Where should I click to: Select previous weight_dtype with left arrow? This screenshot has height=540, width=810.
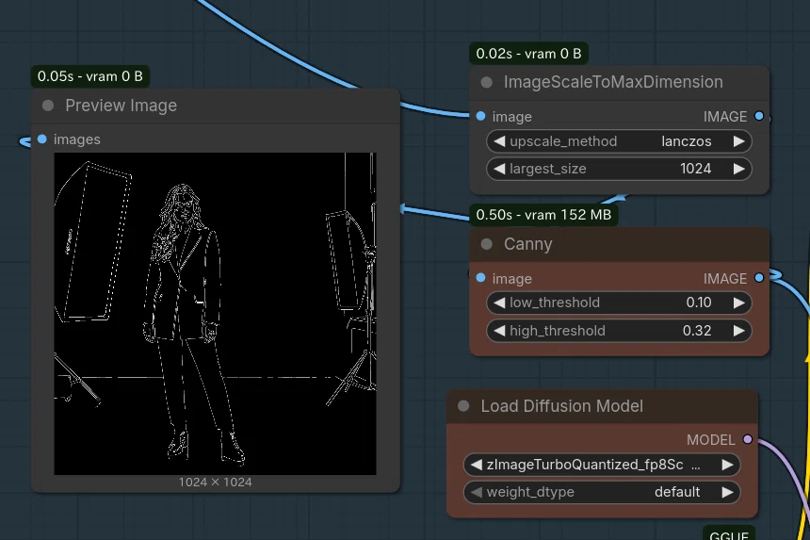(x=477, y=492)
